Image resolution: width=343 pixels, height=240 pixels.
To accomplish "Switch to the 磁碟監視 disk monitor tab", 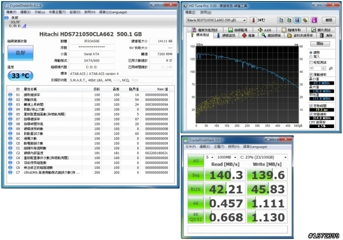I will 238,30.
